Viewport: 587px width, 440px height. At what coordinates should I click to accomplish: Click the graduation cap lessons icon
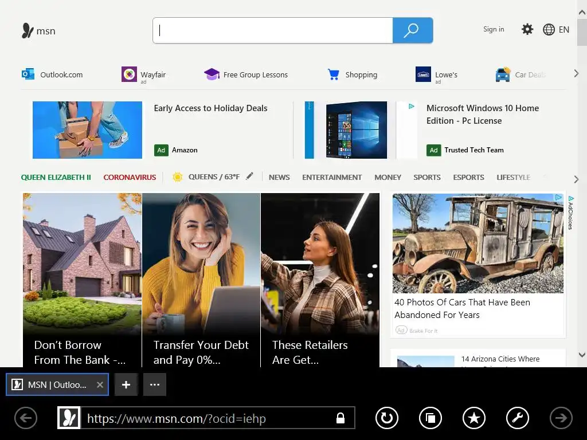tap(212, 74)
